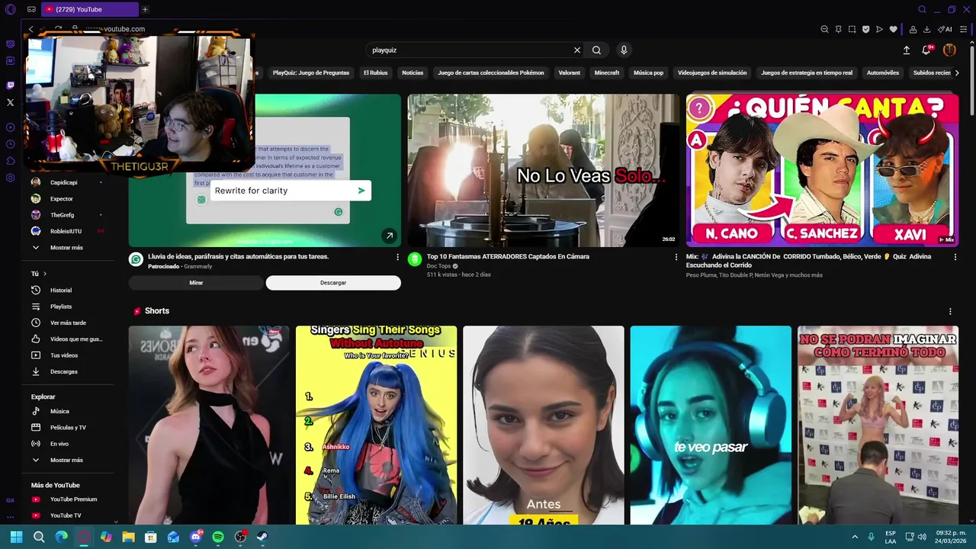
Task: Open the ¿Quién Canta? mix thumbnail
Action: pos(822,170)
